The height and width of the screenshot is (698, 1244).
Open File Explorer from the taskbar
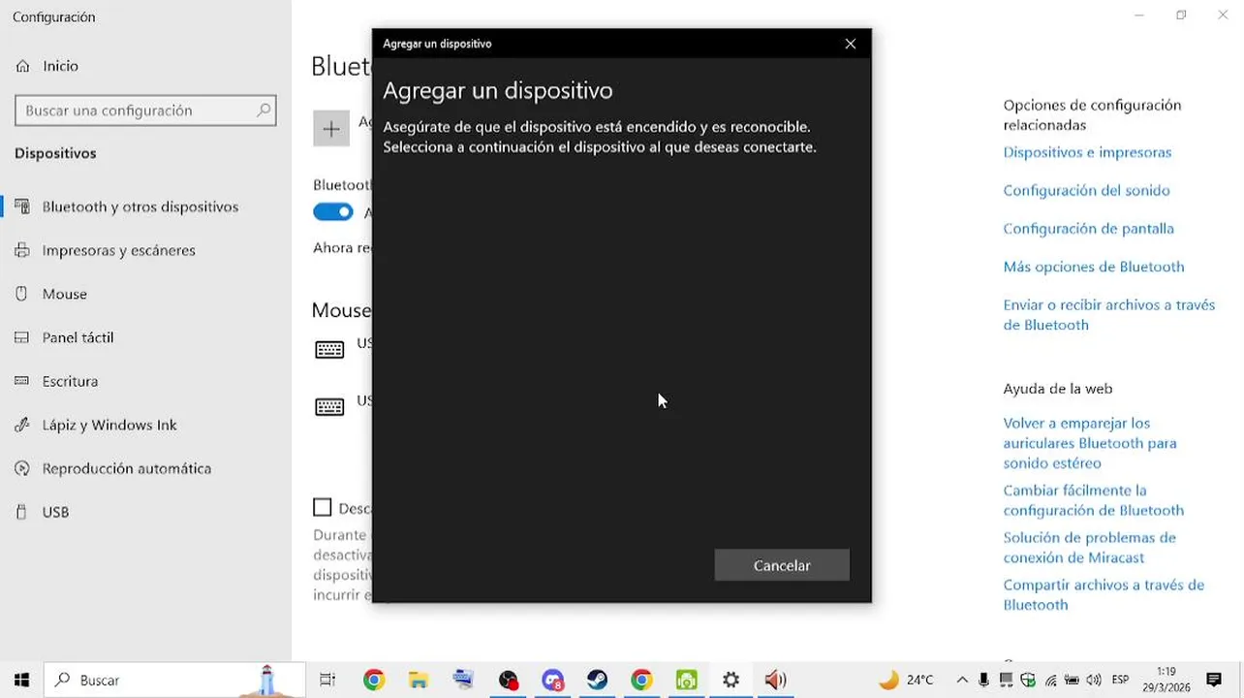tap(418, 680)
